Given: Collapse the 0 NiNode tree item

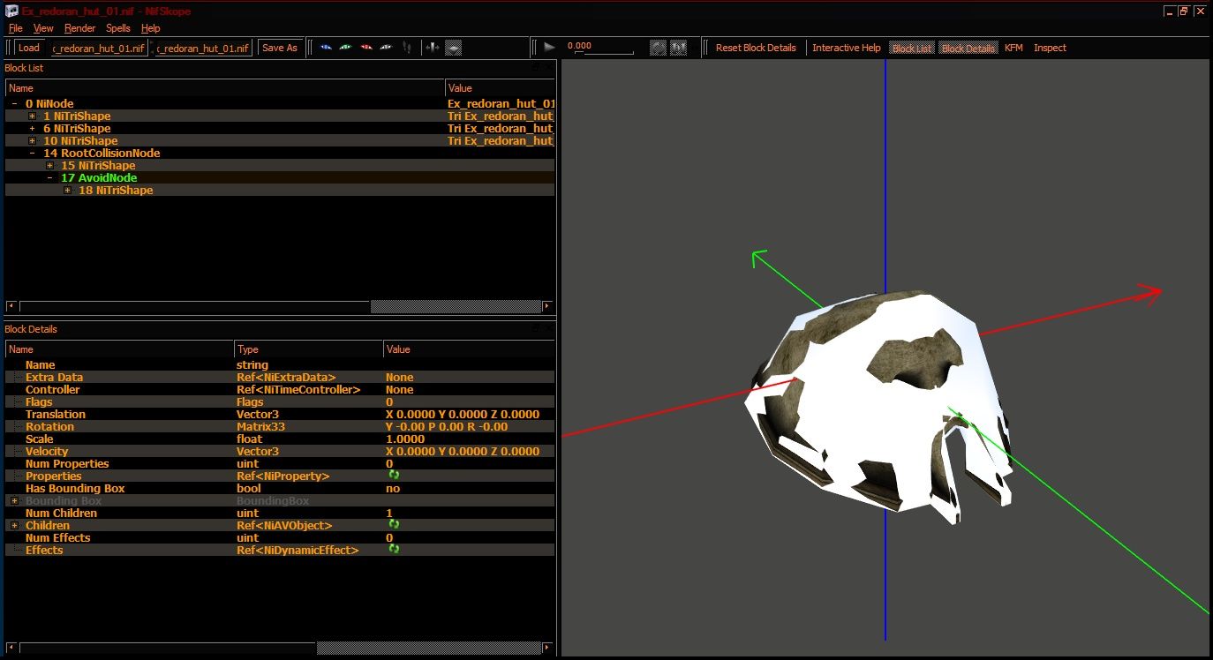Looking at the screenshot, I should pyautogui.click(x=14, y=104).
